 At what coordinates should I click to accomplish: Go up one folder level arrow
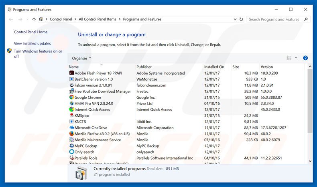34,19
